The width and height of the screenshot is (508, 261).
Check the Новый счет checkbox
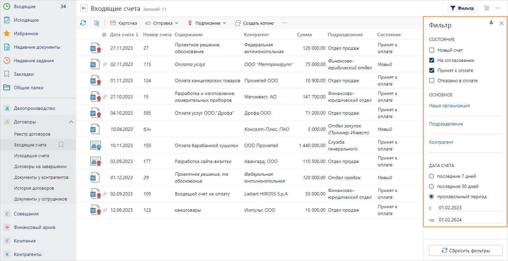pos(431,50)
